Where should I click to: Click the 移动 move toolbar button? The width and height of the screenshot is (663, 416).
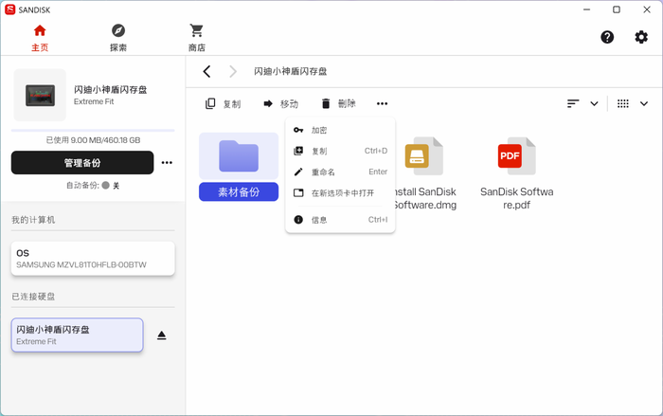(x=280, y=103)
